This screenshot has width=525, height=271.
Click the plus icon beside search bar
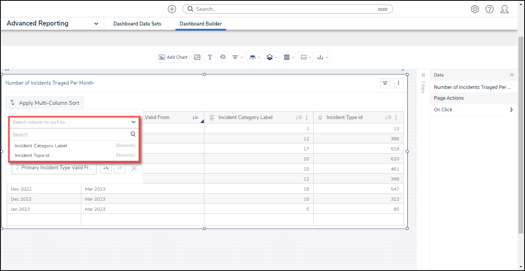172,9
